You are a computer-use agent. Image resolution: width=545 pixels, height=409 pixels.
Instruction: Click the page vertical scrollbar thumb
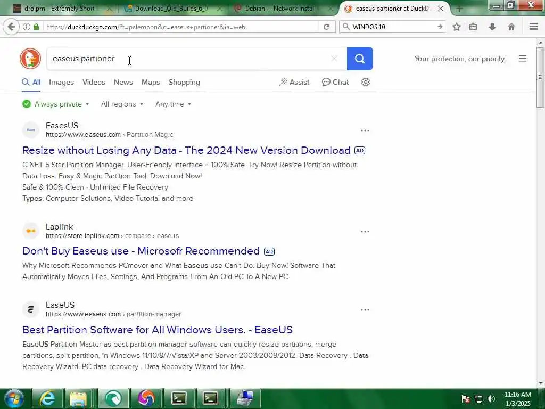tap(540, 77)
